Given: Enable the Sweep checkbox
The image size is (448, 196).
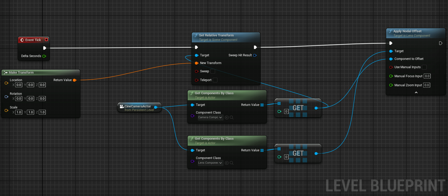Looking at the screenshot, I should pos(213,71).
